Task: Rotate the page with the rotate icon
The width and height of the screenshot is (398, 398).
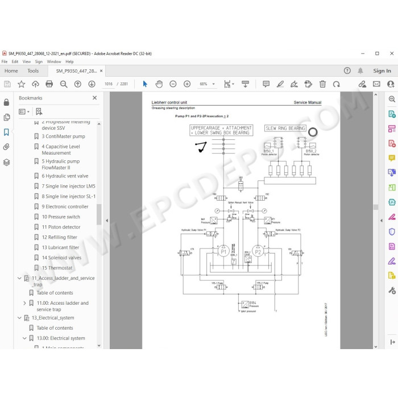Action: 337,84
